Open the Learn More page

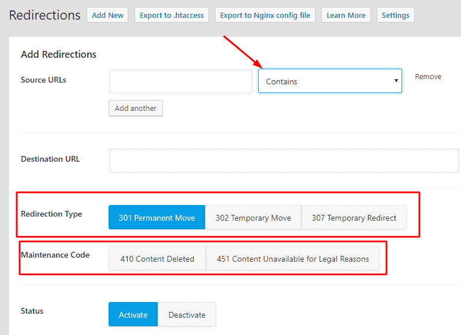[345, 15]
